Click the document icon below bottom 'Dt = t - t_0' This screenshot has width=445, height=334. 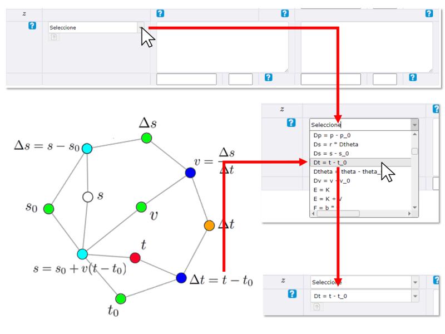(x=317, y=307)
